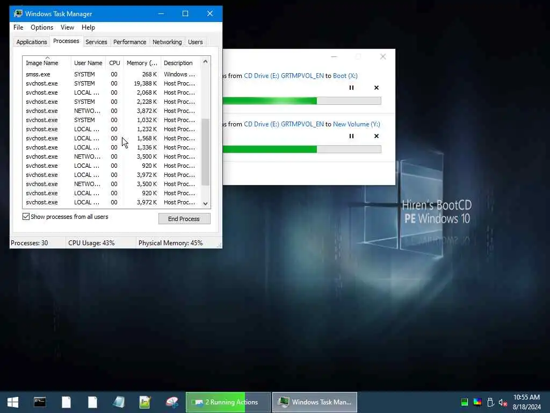
Task: Sort by Description column header
Action: click(180, 63)
